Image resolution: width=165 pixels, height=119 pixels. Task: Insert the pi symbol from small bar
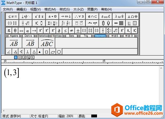pyautogui.click(x=9, y=30)
